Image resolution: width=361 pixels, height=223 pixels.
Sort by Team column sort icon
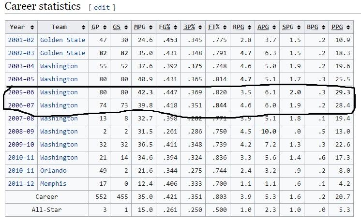(x=83, y=28)
